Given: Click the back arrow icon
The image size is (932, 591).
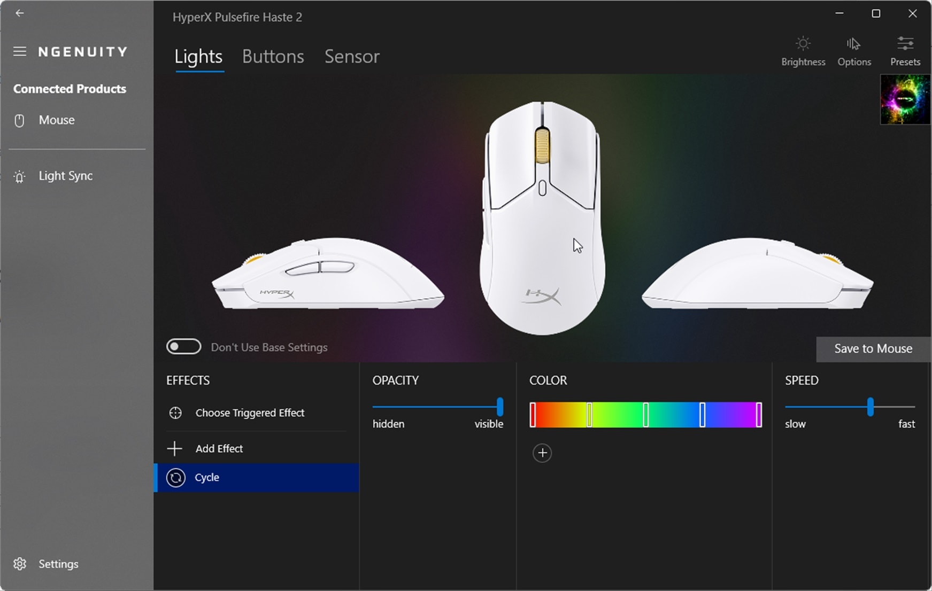Looking at the screenshot, I should click(x=20, y=13).
